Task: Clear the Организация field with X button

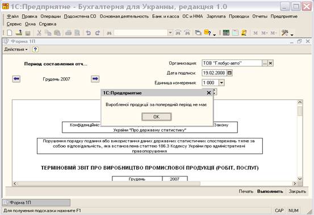Action: click(x=270, y=63)
